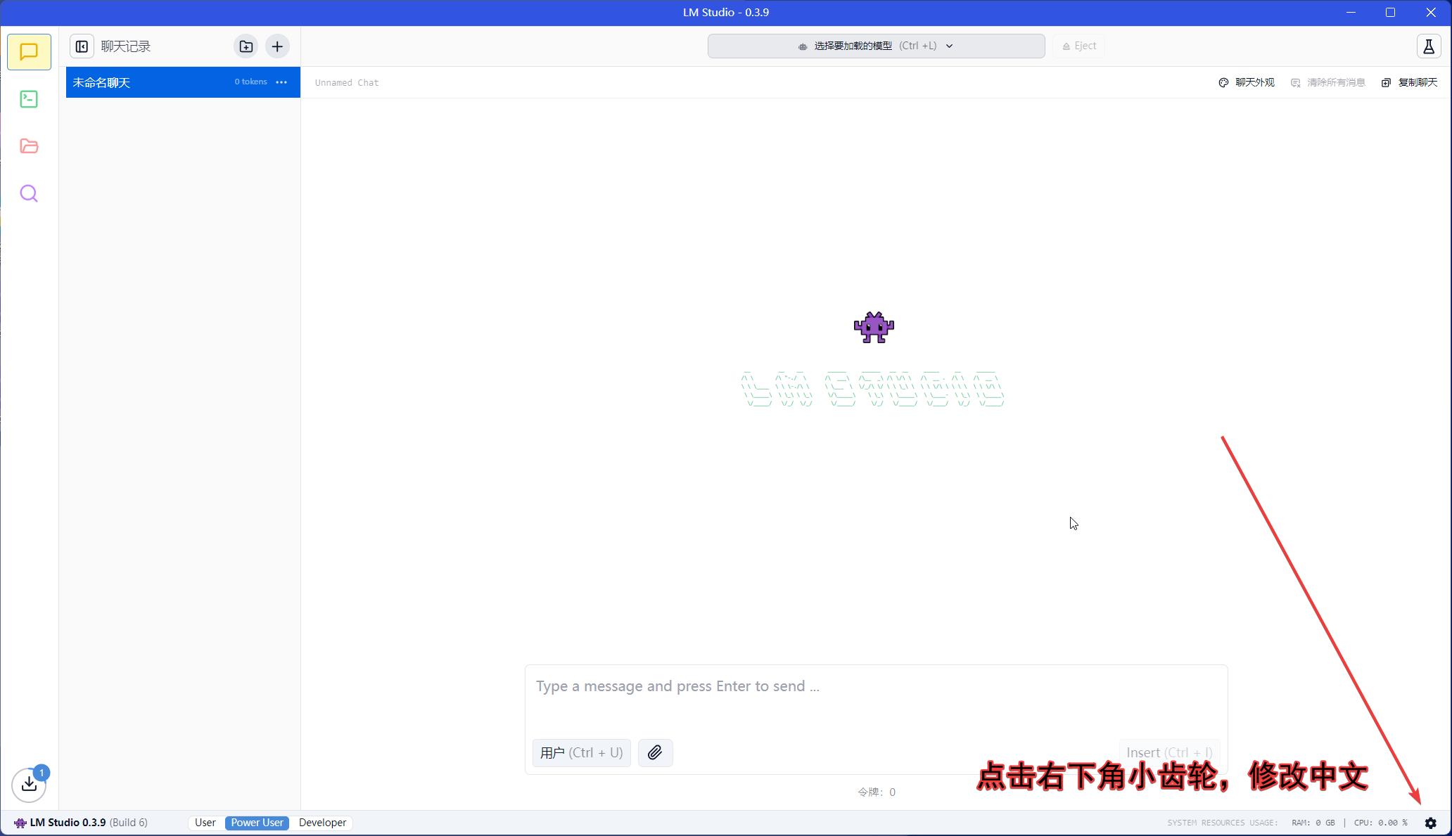This screenshot has height=836, width=1452.
Task: Click the Unnamed Chat title text
Action: click(347, 83)
